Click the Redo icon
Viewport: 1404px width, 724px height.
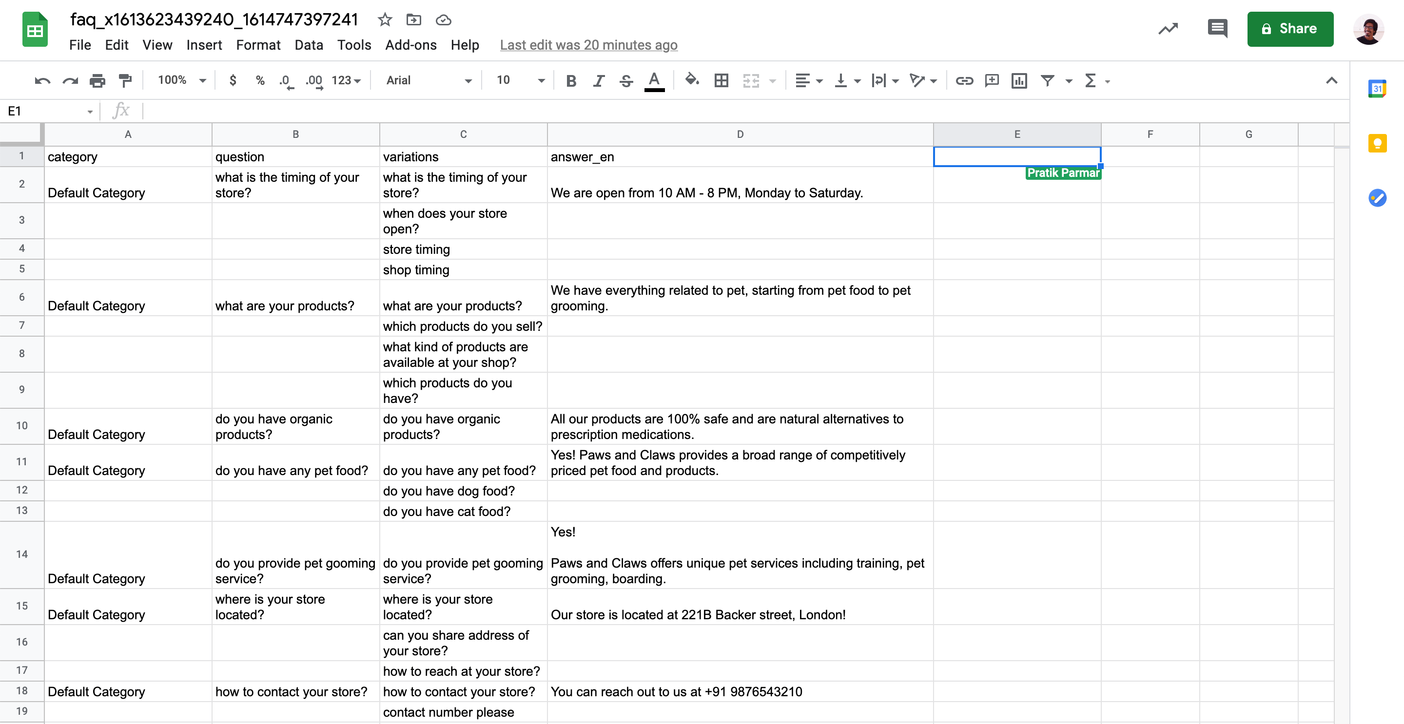pyautogui.click(x=70, y=80)
